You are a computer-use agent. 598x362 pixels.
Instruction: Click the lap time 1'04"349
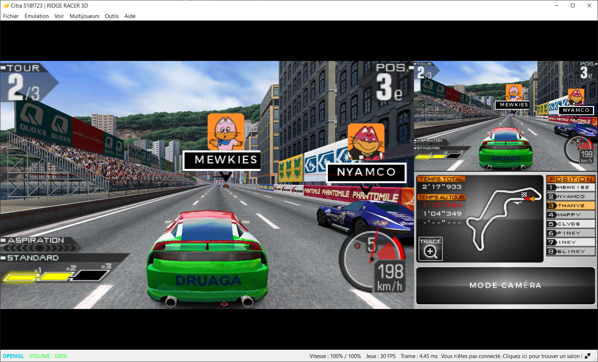[443, 214]
